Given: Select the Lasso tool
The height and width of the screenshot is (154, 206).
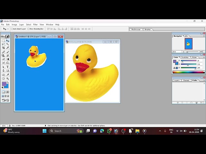Looking at the screenshot, I should pyautogui.click(x=4, y=44).
